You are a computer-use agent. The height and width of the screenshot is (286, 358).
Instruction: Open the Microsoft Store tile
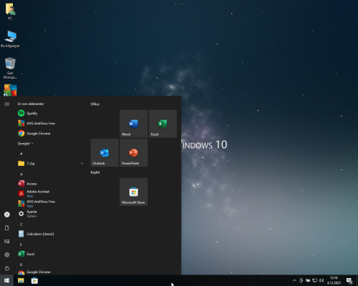[x=133, y=192]
